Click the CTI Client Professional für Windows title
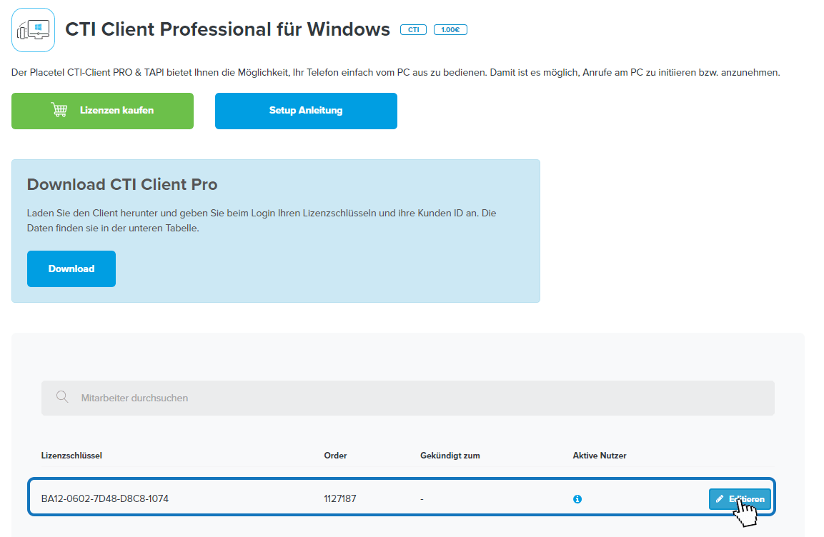Viewport: 824px width, 537px height. click(x=227, y=29)
